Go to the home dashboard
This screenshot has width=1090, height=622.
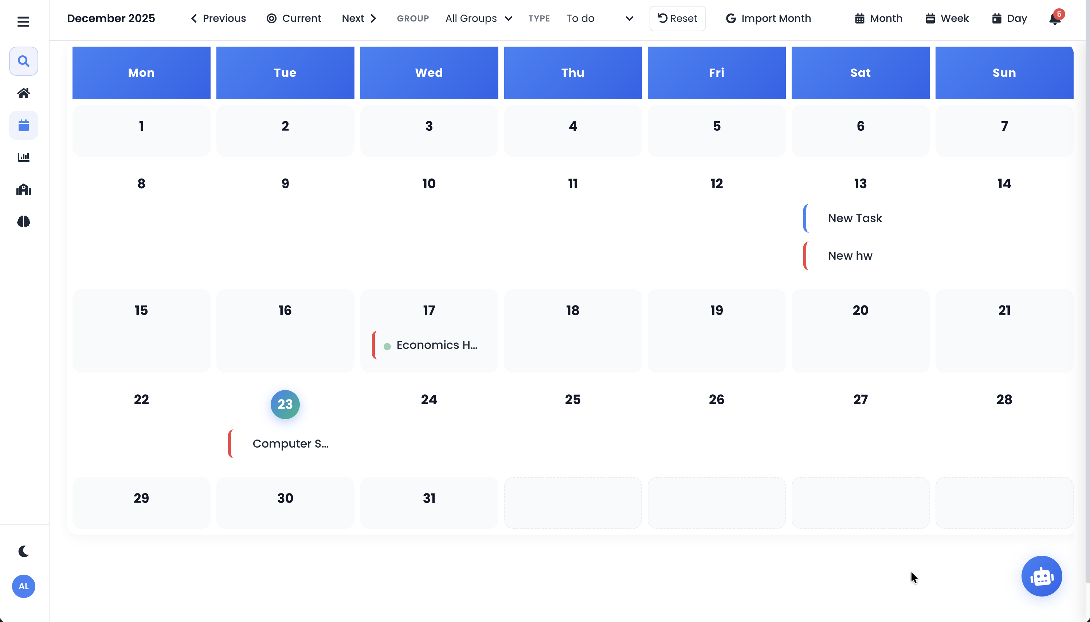click(24, 93)
